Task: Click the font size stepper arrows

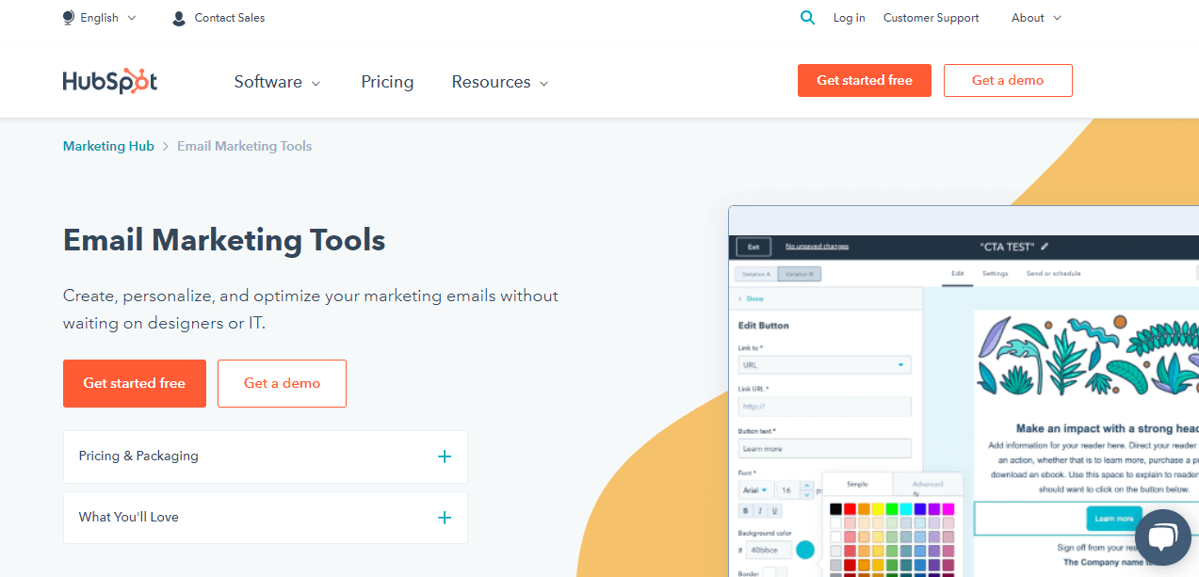Action: 806,490
